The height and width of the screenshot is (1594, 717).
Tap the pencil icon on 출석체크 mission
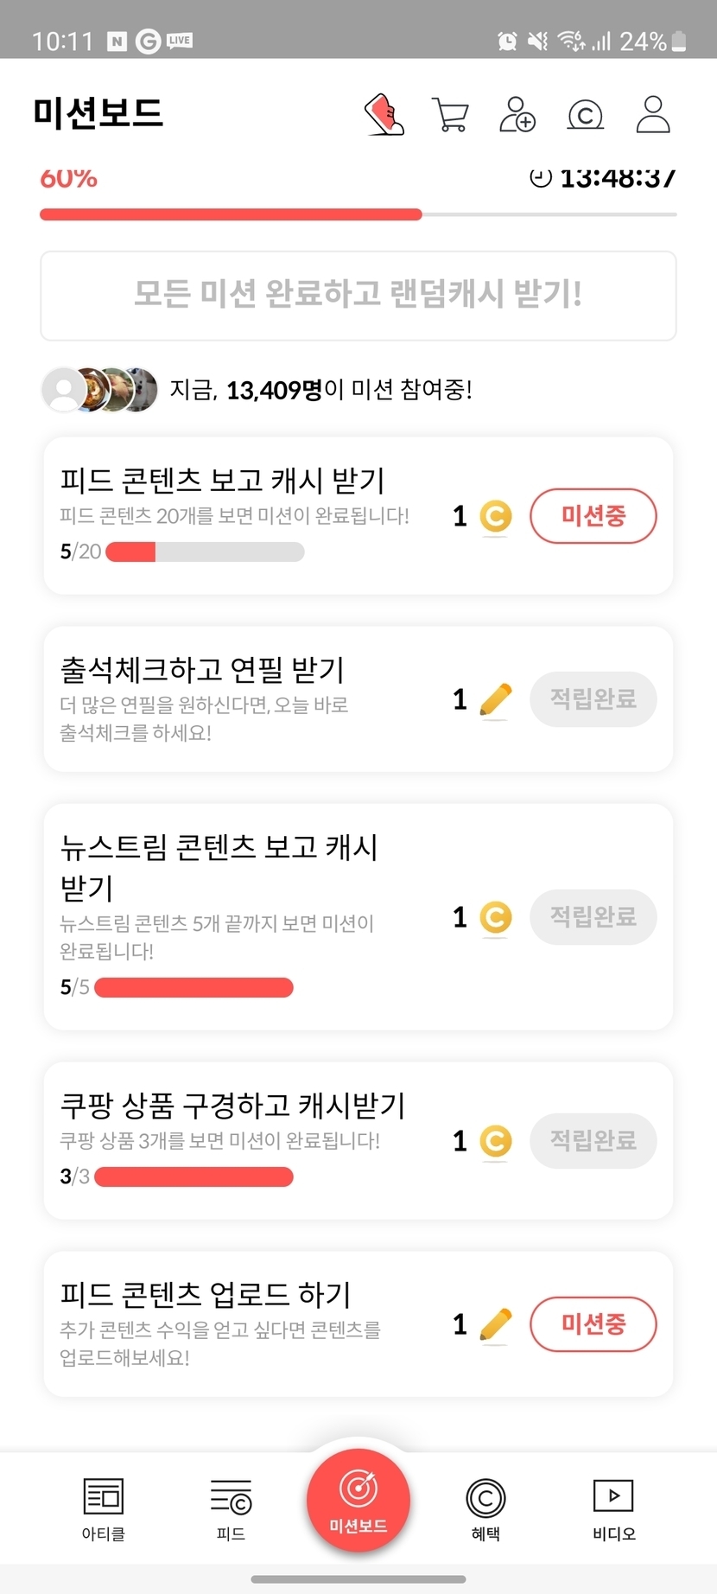(495, 699)
